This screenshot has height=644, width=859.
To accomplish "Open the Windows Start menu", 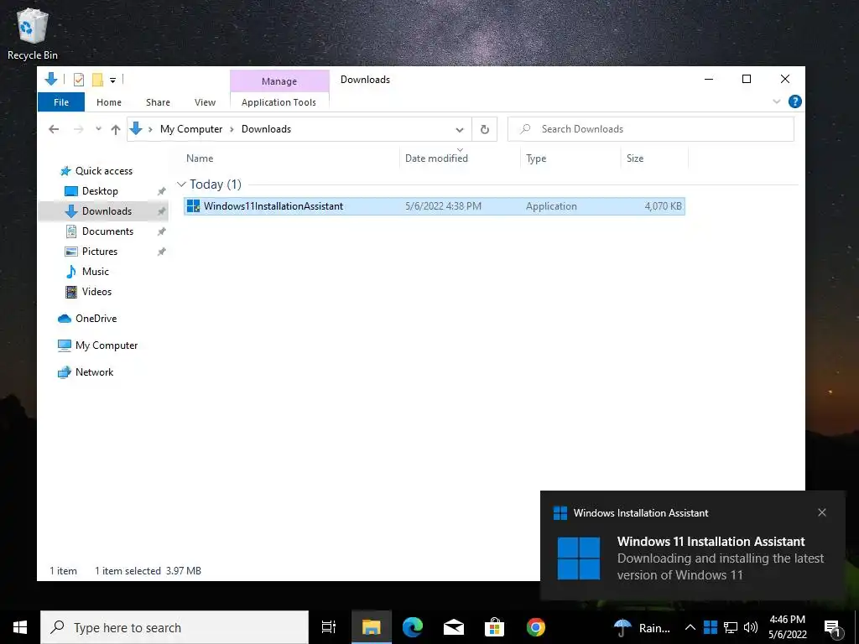I will click(20, 627).
